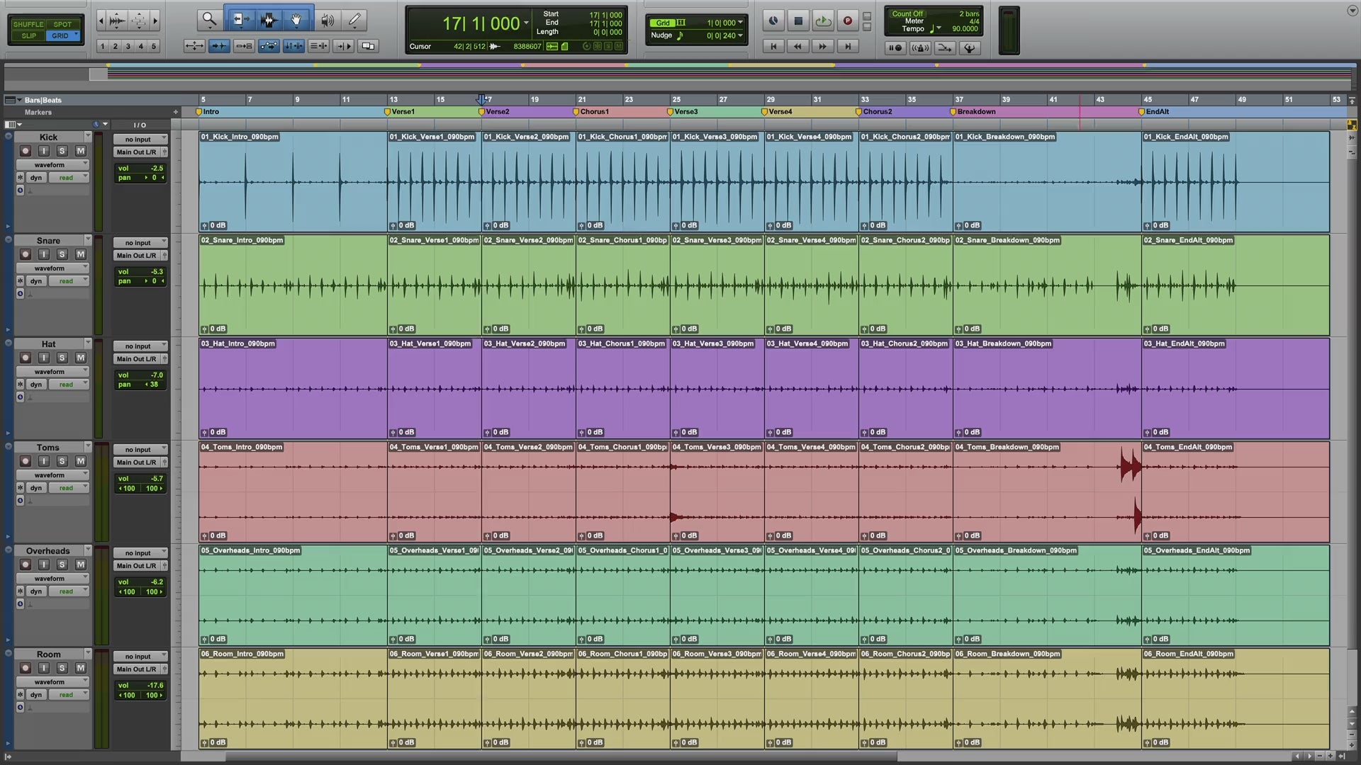Image resolution: width=1361 pixels, height=765 pixels.
Task: Select the Scrubber speaker tool
Action: (x=326, y=20)
